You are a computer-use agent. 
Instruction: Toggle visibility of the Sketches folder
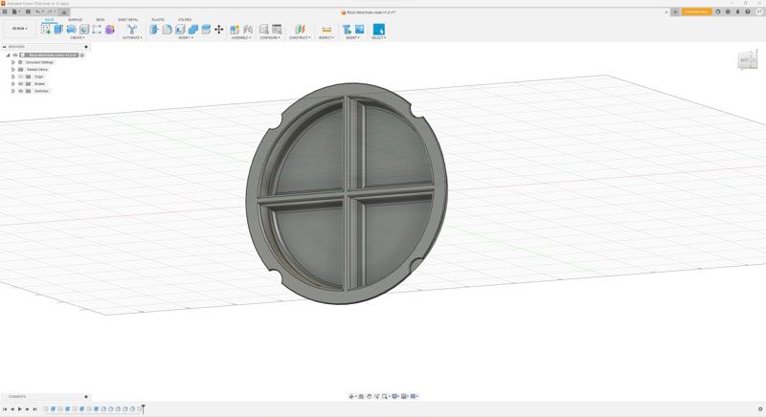click(20, 91)
